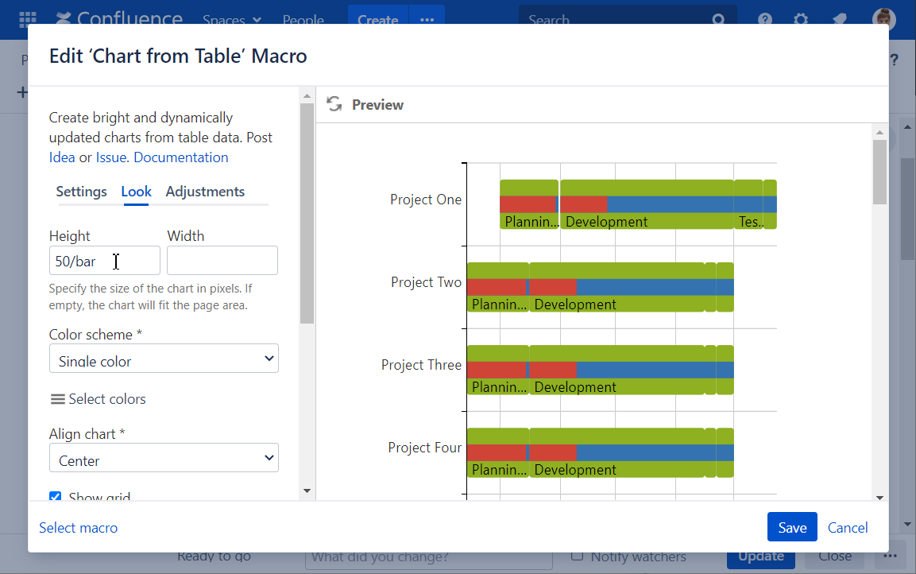Image resolution: width=916 pixels, height=574 pixels.
Task: Click the announcements megaphone icon
Action: click(x=838, y=18)
